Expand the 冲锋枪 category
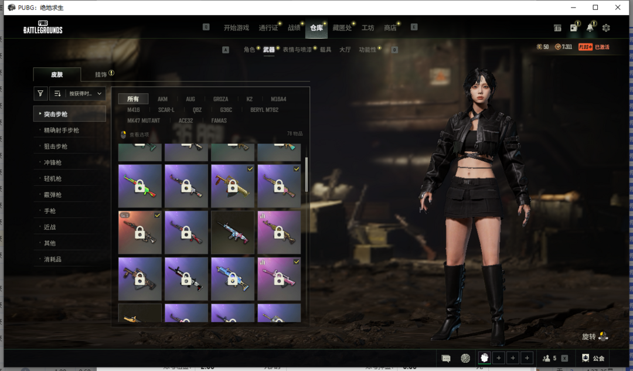Screen dimensions: 633x371 coord(69,162)
